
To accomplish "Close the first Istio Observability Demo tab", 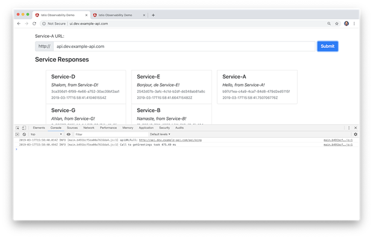I will [86, 15].
